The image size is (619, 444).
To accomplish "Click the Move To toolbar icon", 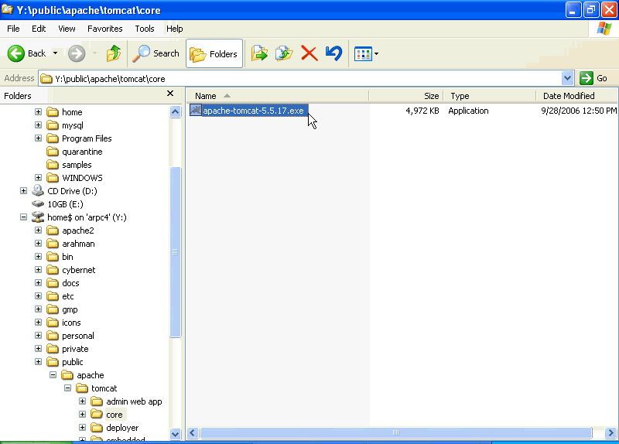I will coord(259,53).
